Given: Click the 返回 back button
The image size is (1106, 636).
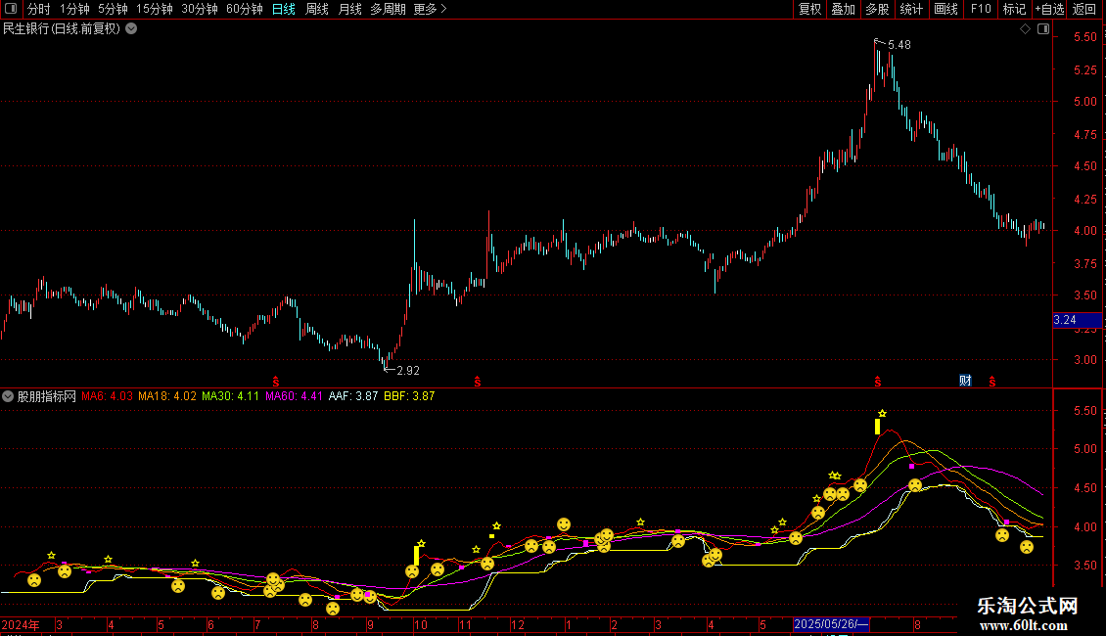Looking at the screenshot, I should pyautogui.click(x=1084, y=9).
